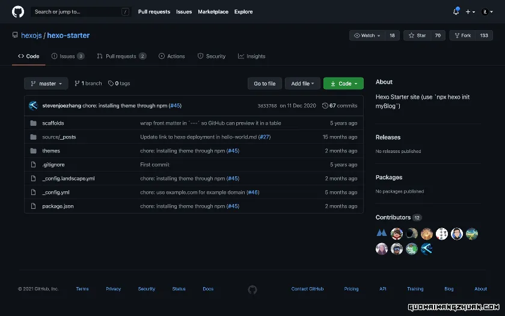
Task: Open the Watch dropdown button
Action: (x=367, y=36)
